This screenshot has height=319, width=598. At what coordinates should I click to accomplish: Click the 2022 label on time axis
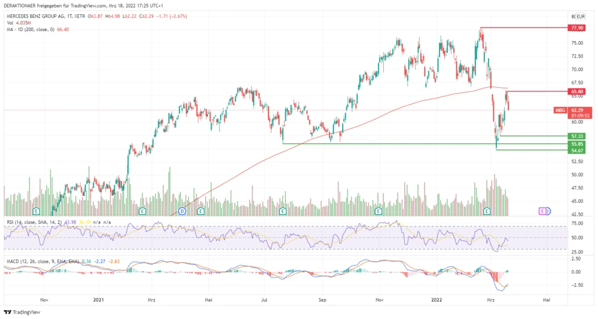click(437, 300)
